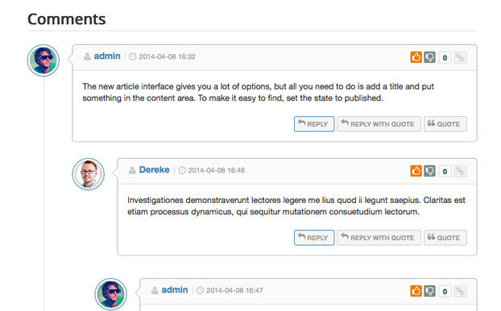Downvote admin's 16:32 comment with thumbs down
Screen dimensions: 501x311
tap(429, 57)
